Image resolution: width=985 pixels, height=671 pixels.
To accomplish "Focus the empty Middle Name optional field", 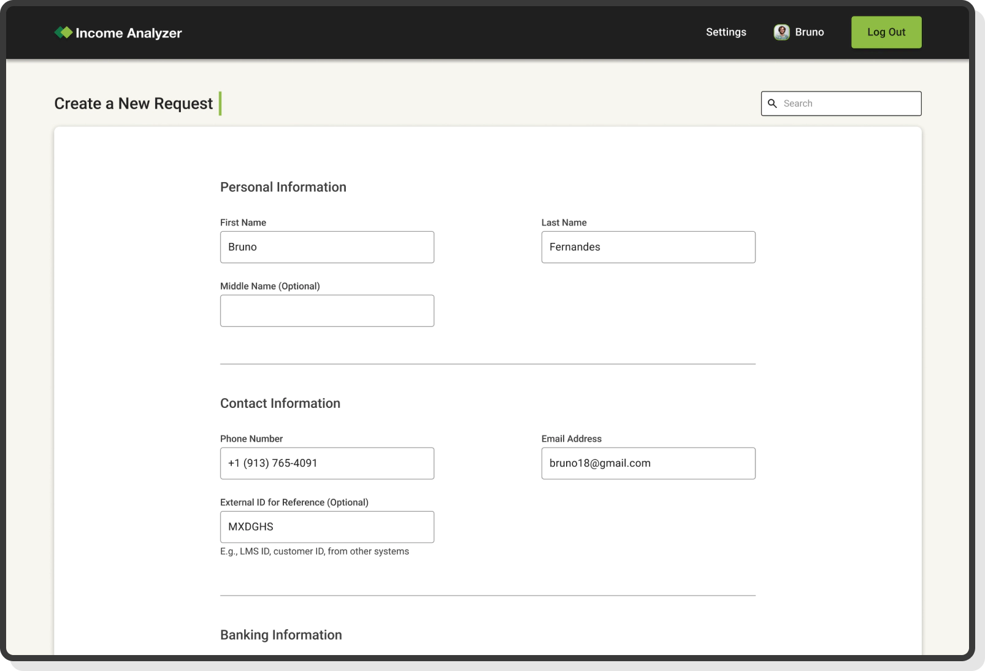I will click(x=327, y=310).
